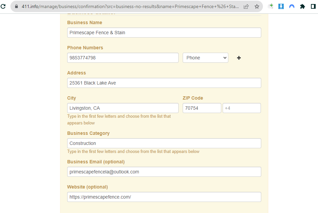Click the Business Email field
This screenshot has width=318, height=213.
[x=164, y=172]
